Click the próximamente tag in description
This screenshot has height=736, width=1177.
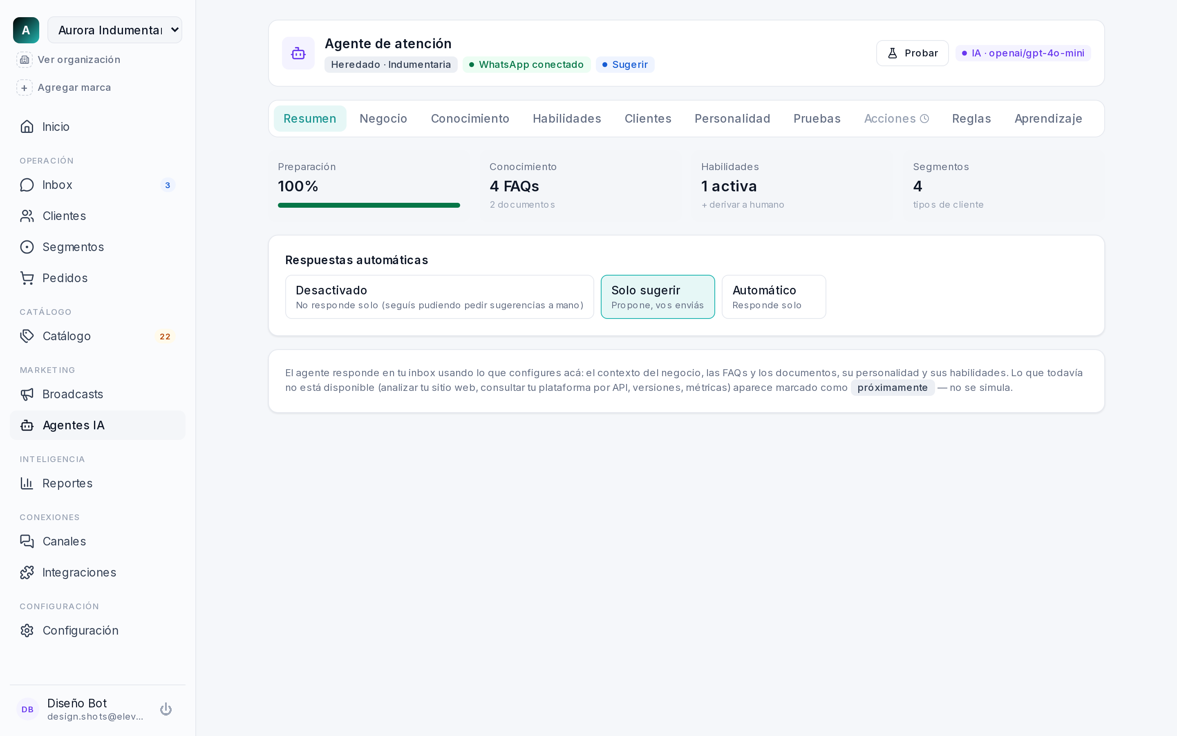(893, 388)
